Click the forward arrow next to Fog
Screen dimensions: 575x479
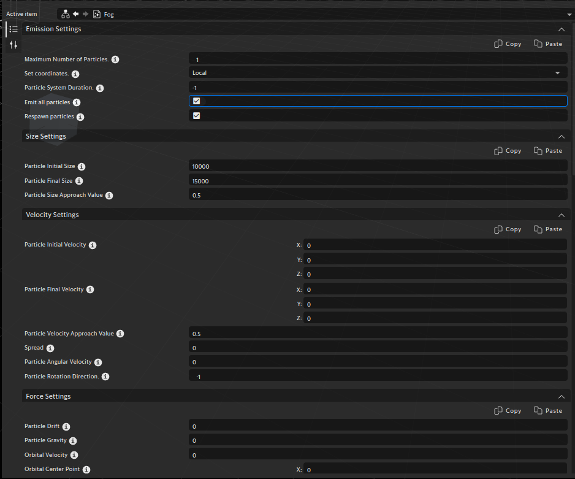pyautogui.click(x=85, y=13)
